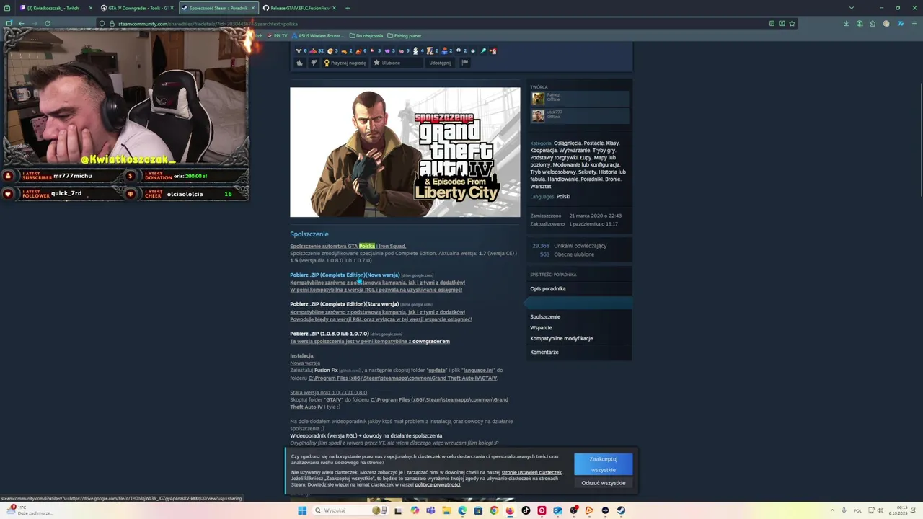Click Odrzuć wszystkie cookies button
Viewport: 923px width, 519px height.
pyautogui.click(x=604, y=483)
